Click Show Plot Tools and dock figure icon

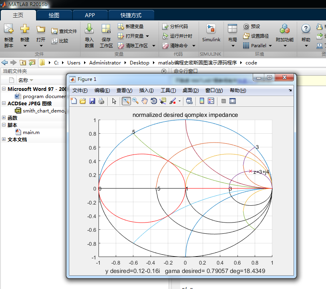pyautogui.click(x=232, y=101)
